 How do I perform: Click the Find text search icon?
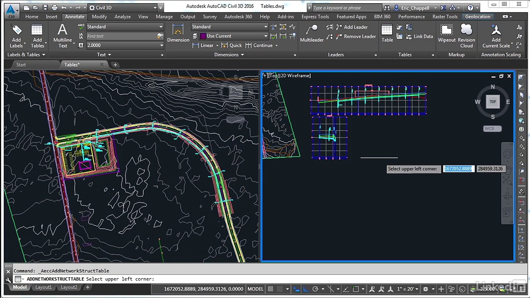[x=160, y=36]
